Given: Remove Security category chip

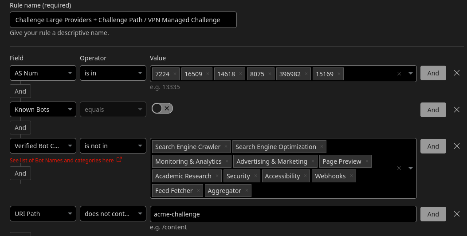Looking at the screenshot, I should (255, 176).
